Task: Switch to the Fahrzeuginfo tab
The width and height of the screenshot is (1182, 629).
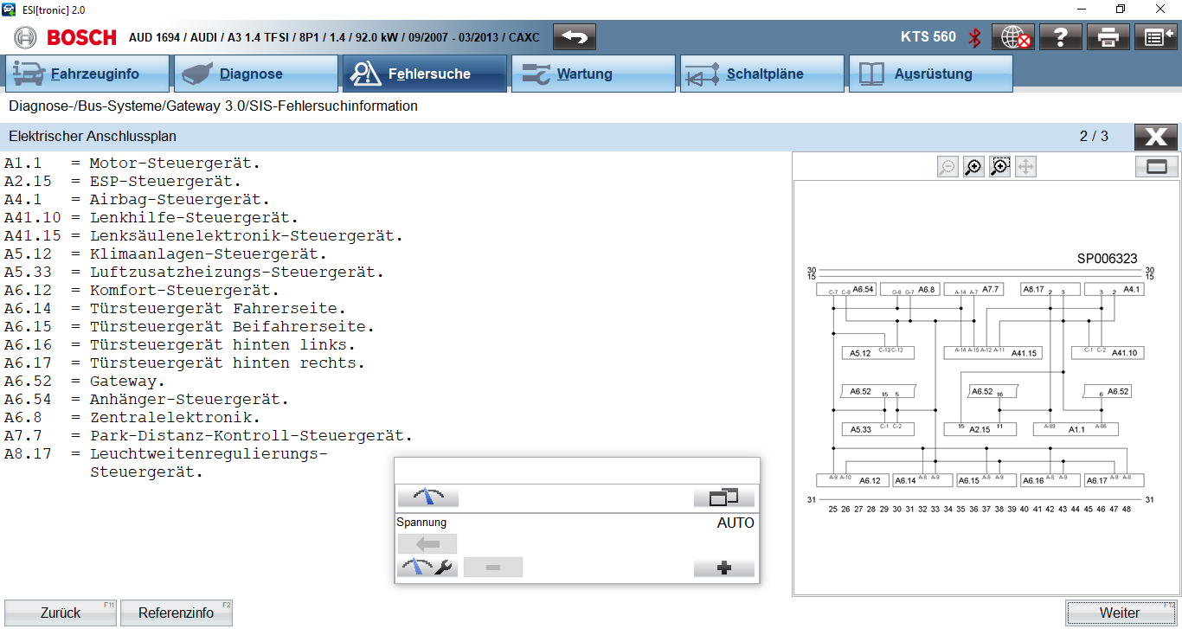Action: click(x=87, y=74)
